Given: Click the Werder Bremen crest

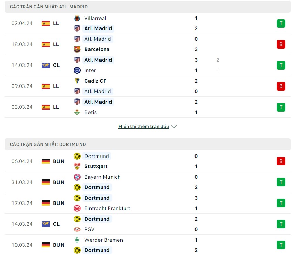Looking at the screenshot, I should 77,240.
